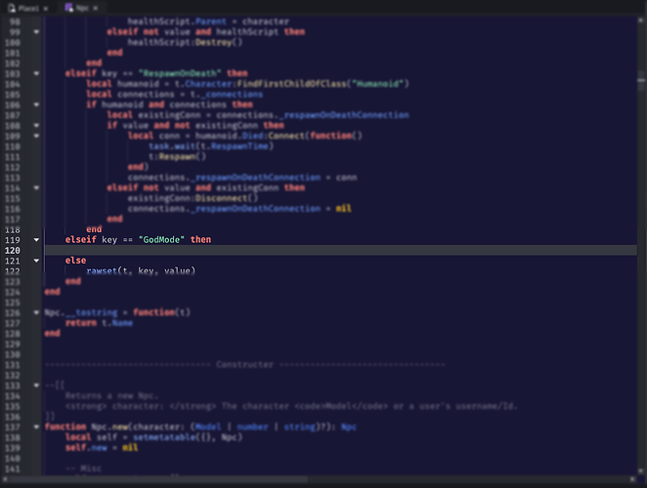Click the horizontal scrollbar left arrow
The image size is (647, 488).
point(5,479)
